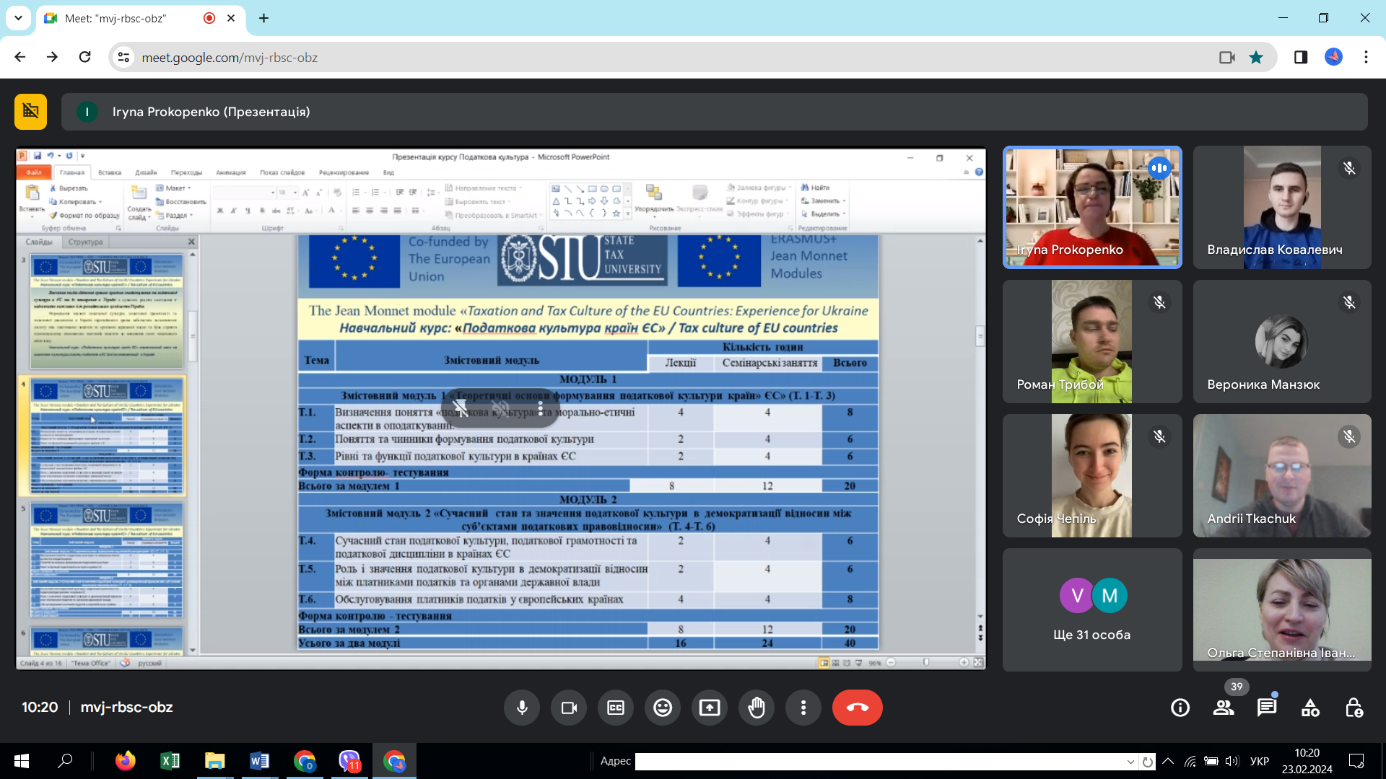Go back in Chrome browser
1386x779 pixels.
click(x=20, y=57)
